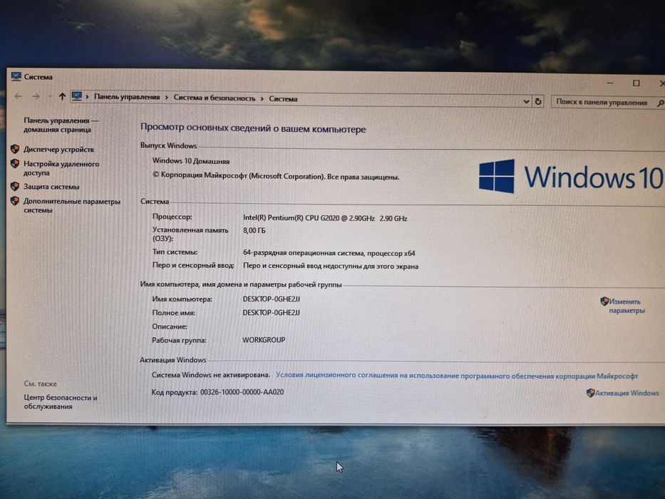Expand chevron after 'Система и безопасность'
Viewport: 665px width, 499px height.
[x=262, y=98]
